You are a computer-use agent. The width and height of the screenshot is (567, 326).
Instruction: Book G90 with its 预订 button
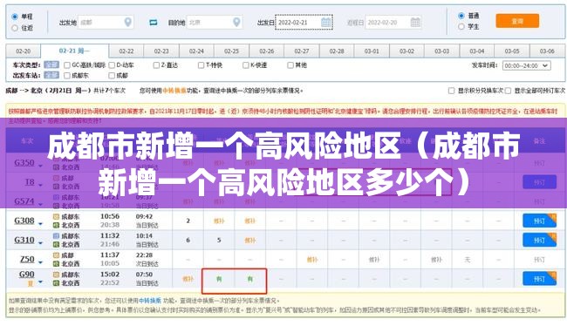click(x=539, y=279)
